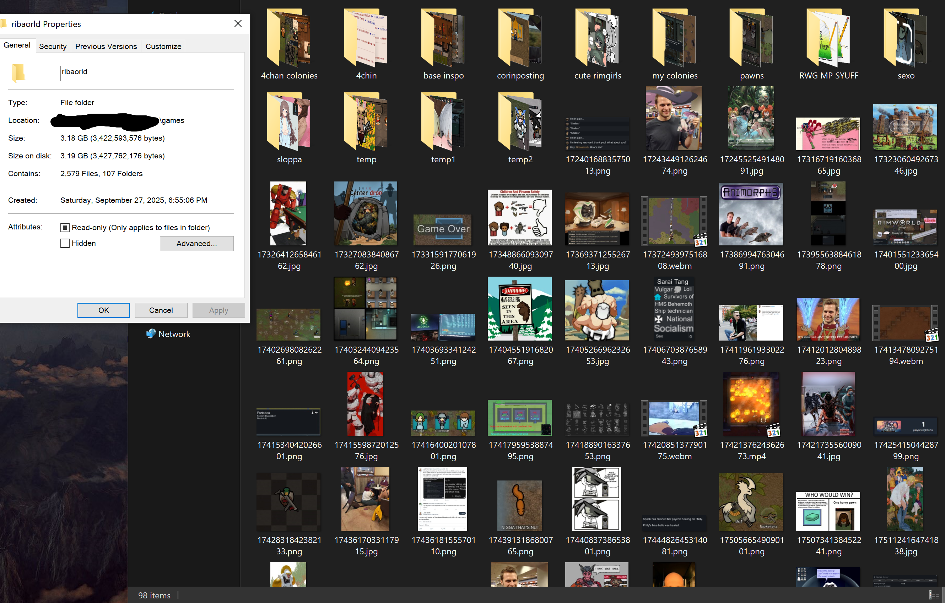
Task: Switch to the Security tab
Action: 53,46
